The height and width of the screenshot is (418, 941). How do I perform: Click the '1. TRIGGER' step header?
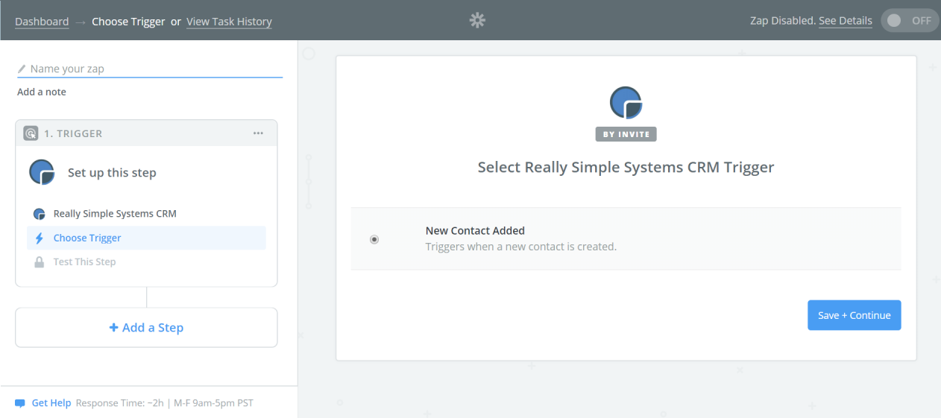146,133
